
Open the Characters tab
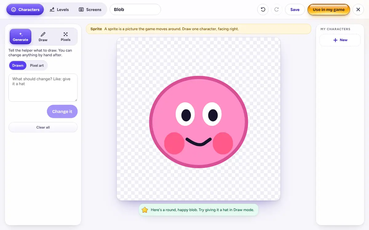point(25,10)
